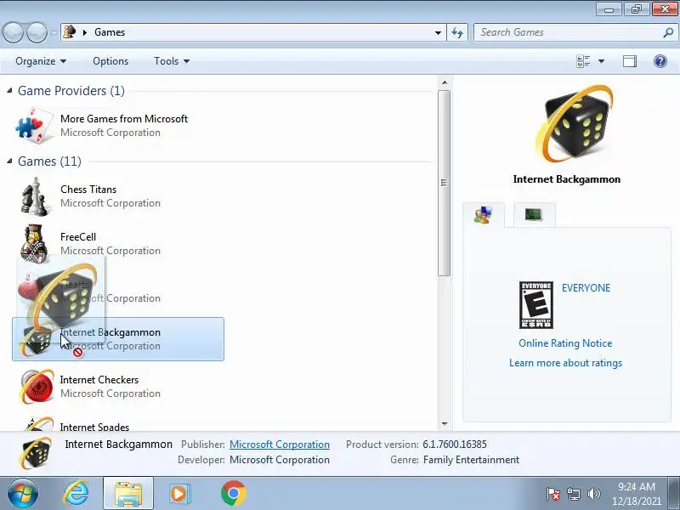The height and width of the screenshot is (510, 680).
Task: Open the Tools menu
Action: click(172, 61)
